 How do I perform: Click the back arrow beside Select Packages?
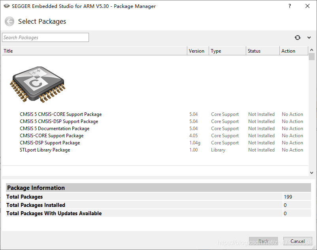tap(9, 21)
